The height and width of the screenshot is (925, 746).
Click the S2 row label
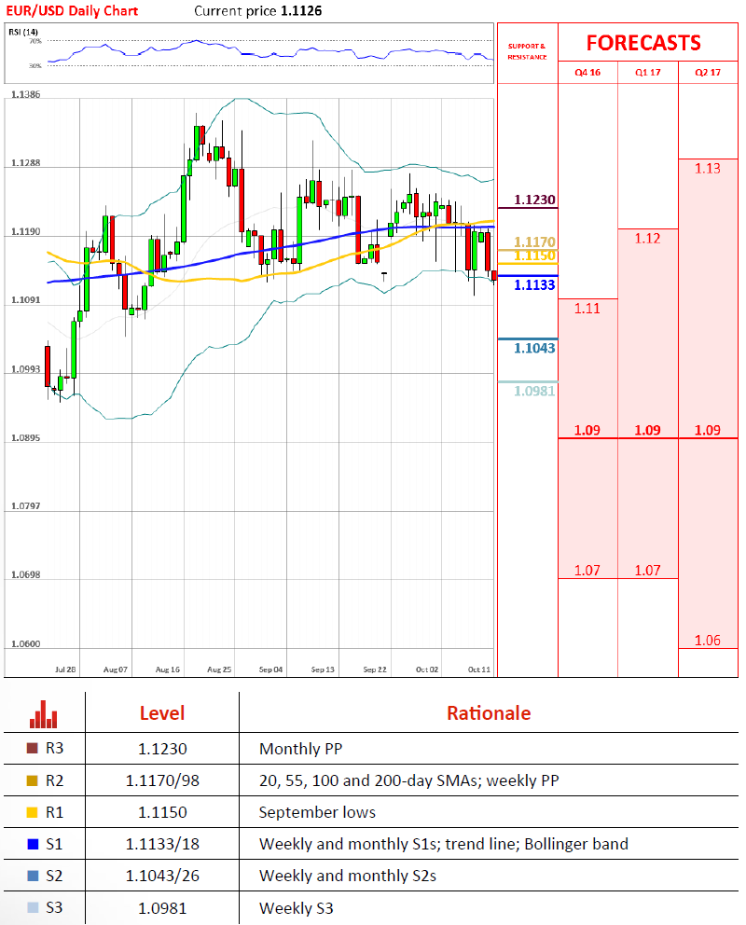click(54, 876)
